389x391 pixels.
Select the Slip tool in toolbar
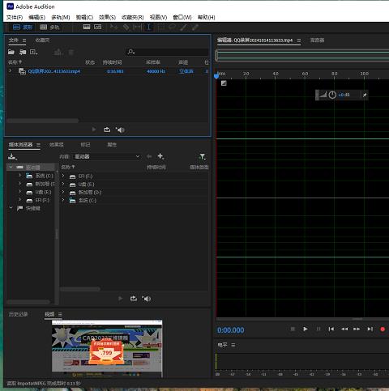137,27
